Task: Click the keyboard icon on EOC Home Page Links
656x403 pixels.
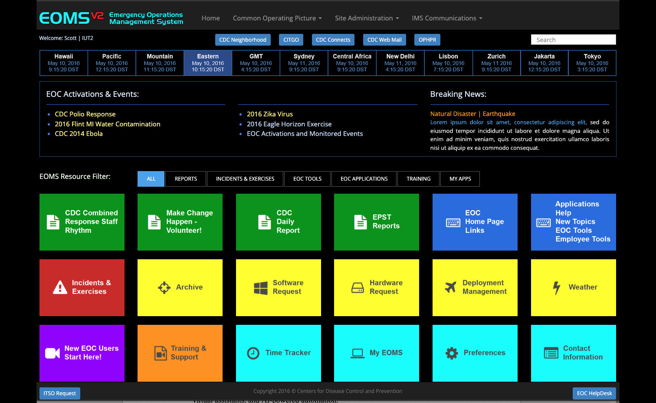Action: click(453, 222)
